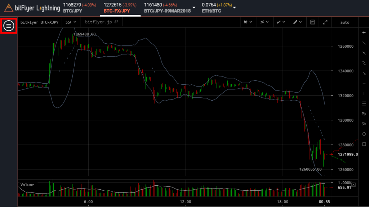Click the 1369488.00 high price label
The height and width of the screenshot is (207, 369).
84,34
